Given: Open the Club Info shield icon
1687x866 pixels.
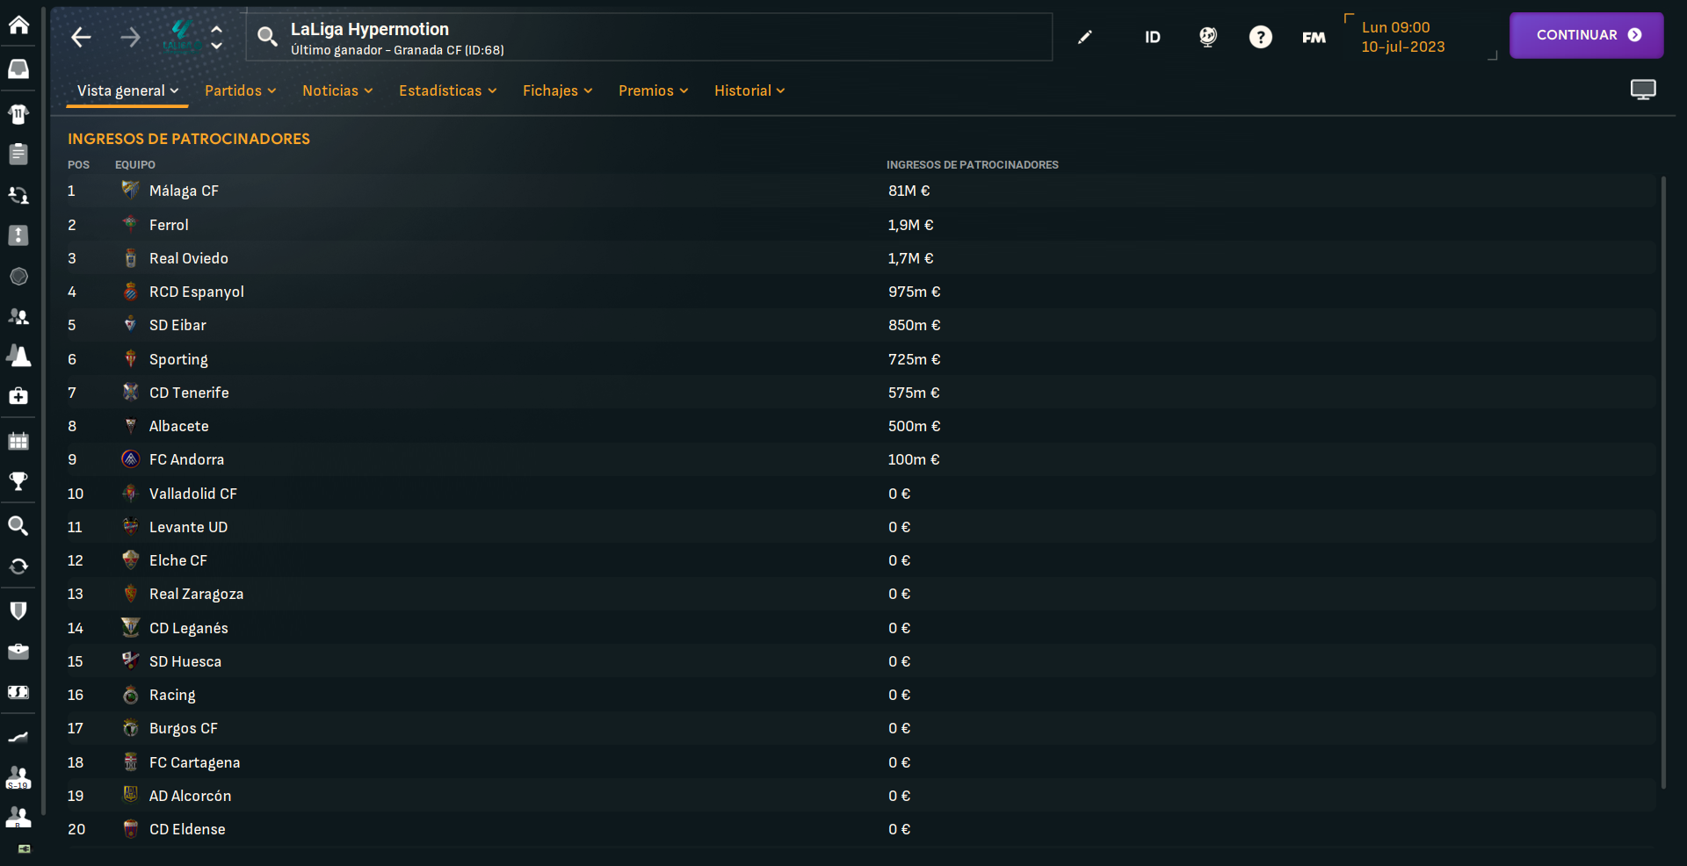Looking at the screenshot, I should pyautogui.click(x=18, y=610).
